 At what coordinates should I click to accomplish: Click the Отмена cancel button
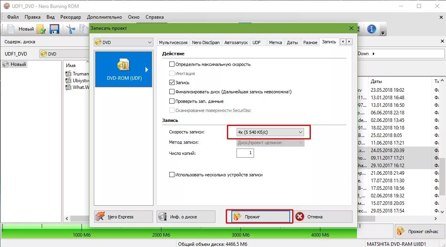(x=323, y=216)
